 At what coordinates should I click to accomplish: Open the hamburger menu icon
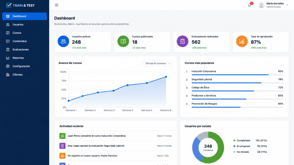[x=56, y=5]
